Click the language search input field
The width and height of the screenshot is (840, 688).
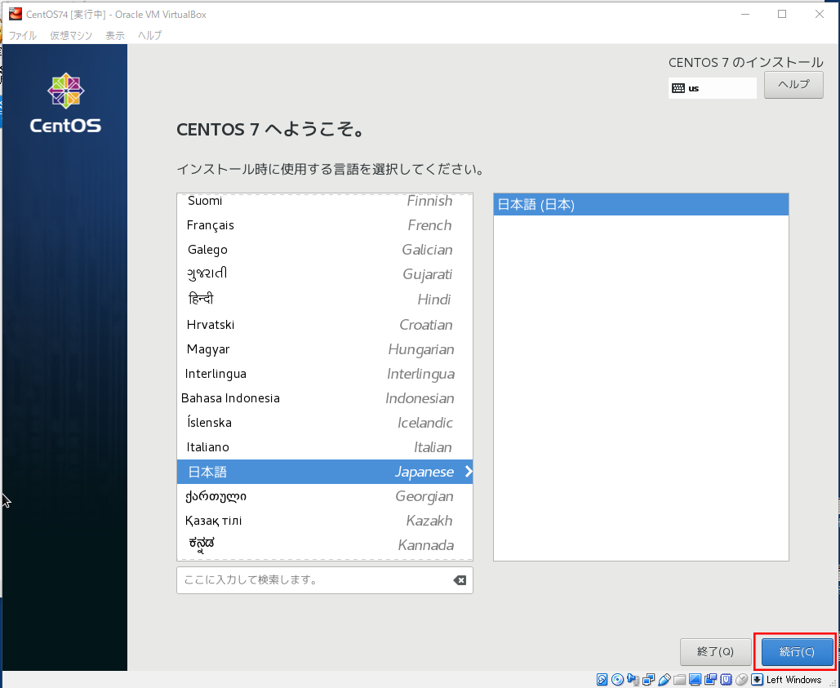pyautogui.click(x=325, y=580)
